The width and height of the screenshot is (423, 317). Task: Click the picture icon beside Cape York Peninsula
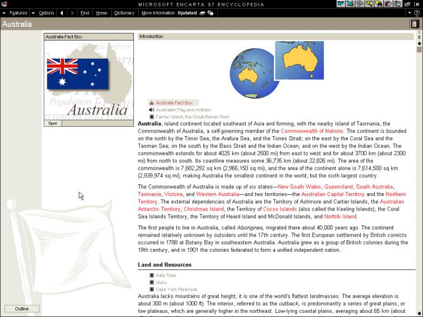(x=152, y=289)
